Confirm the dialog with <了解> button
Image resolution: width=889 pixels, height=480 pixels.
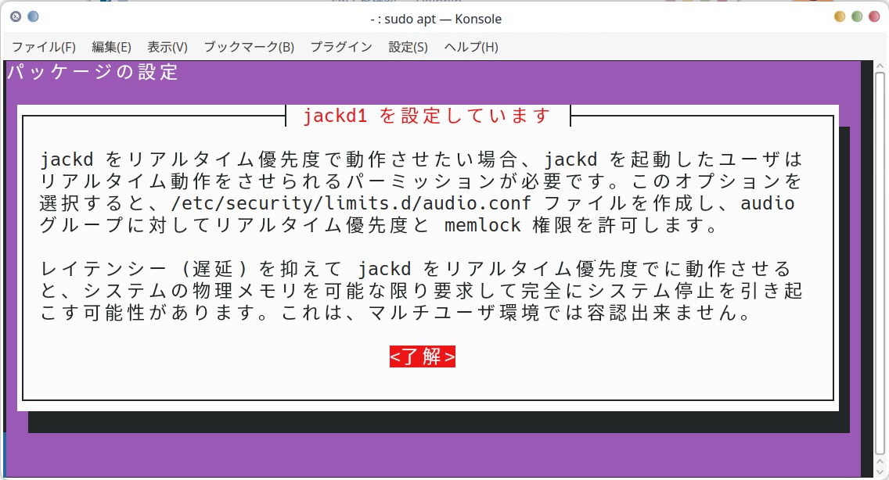(423, 356)
